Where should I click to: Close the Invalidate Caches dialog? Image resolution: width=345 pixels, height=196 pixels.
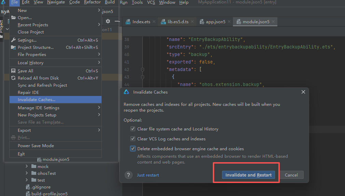pos(303,92)
